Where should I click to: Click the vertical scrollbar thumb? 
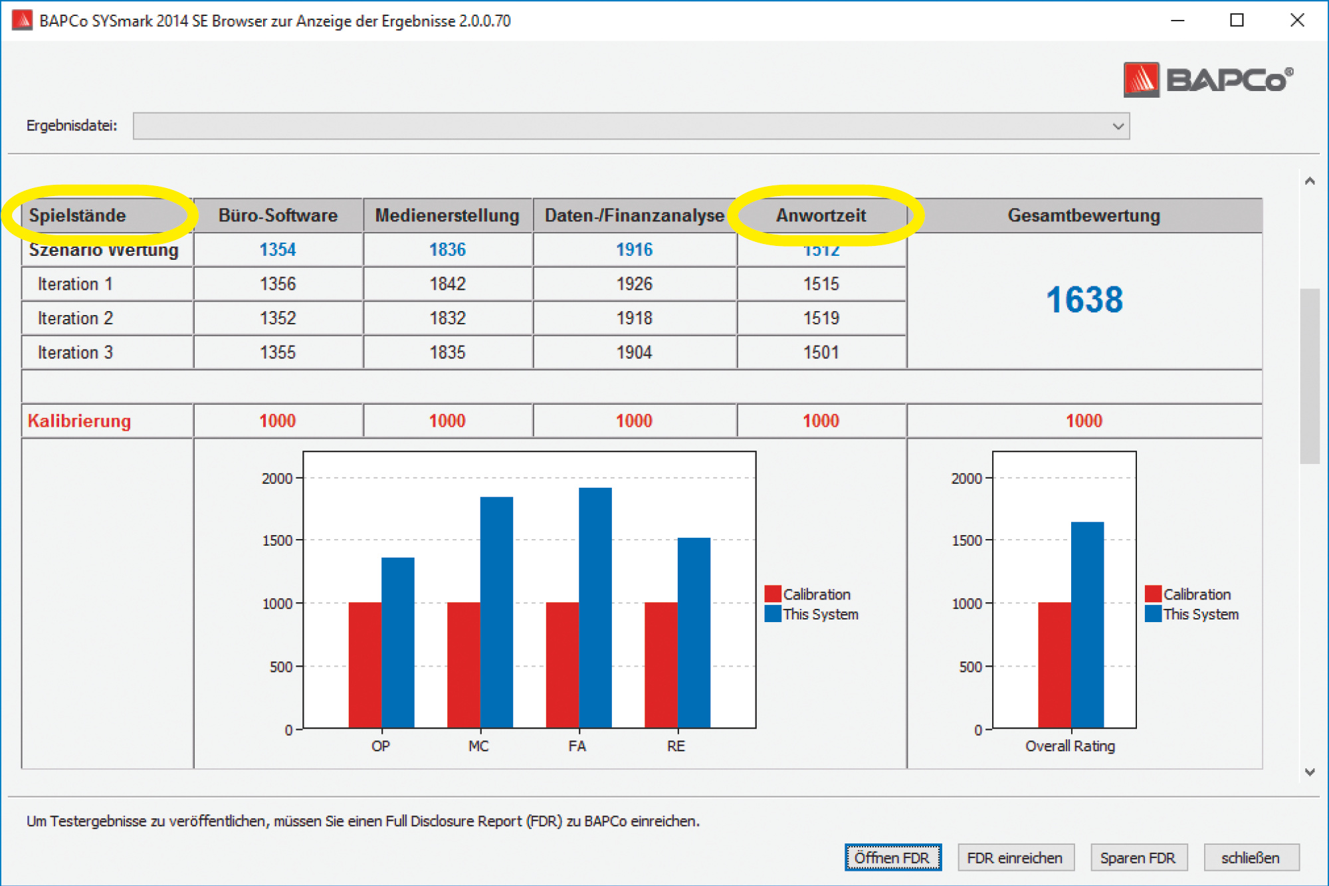pos(1309,376)
